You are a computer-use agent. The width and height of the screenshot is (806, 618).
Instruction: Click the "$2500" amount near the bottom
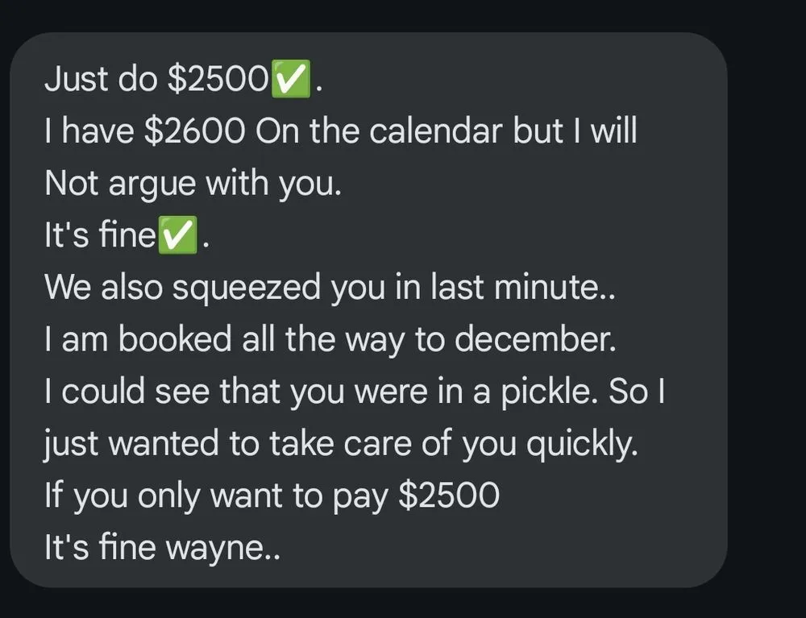coord(449,496)
